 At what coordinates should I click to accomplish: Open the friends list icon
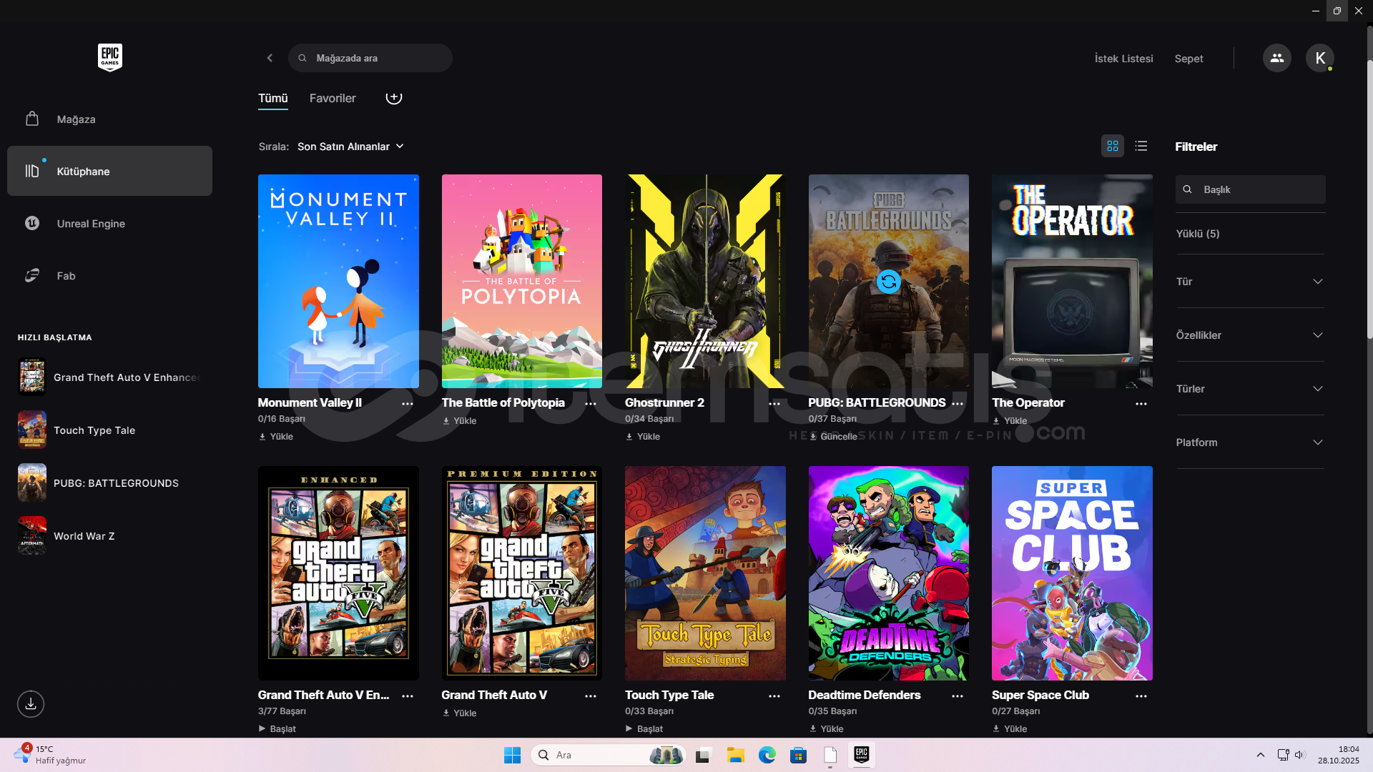click(1276, 58)
